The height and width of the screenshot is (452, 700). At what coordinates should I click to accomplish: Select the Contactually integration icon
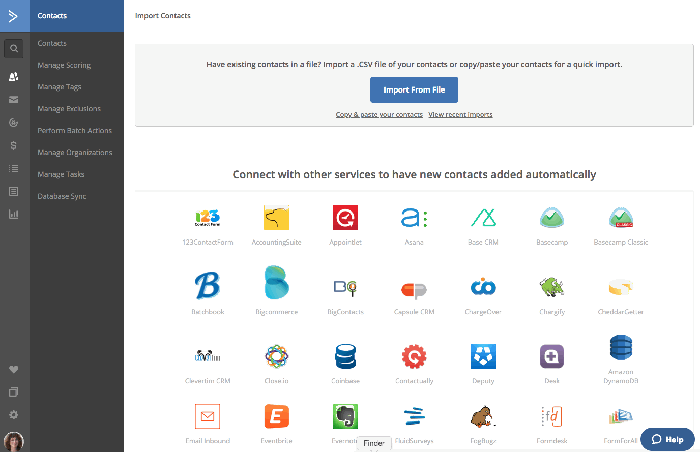(414, 356)
